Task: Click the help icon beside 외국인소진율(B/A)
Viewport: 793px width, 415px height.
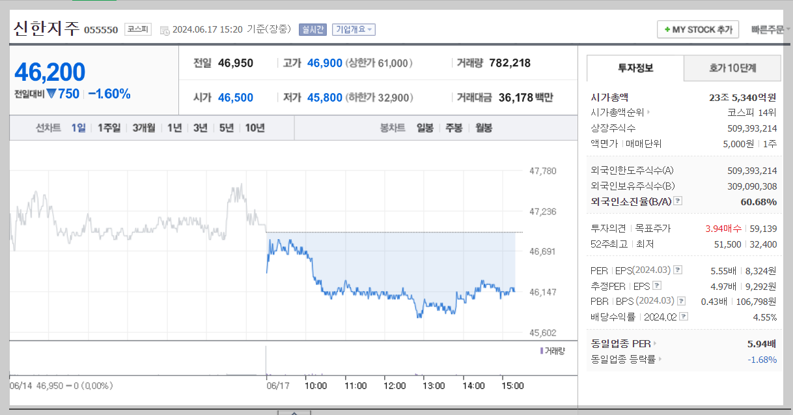Action: click(678, 201)
